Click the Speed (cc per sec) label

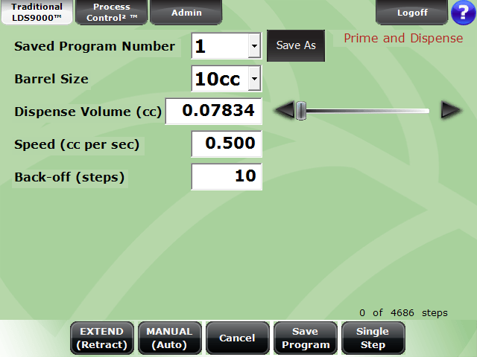click(x=77, y=145)
